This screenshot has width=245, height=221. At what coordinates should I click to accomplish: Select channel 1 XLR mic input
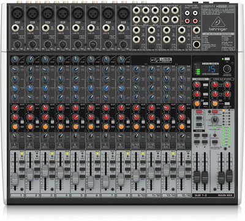[17, 13]
